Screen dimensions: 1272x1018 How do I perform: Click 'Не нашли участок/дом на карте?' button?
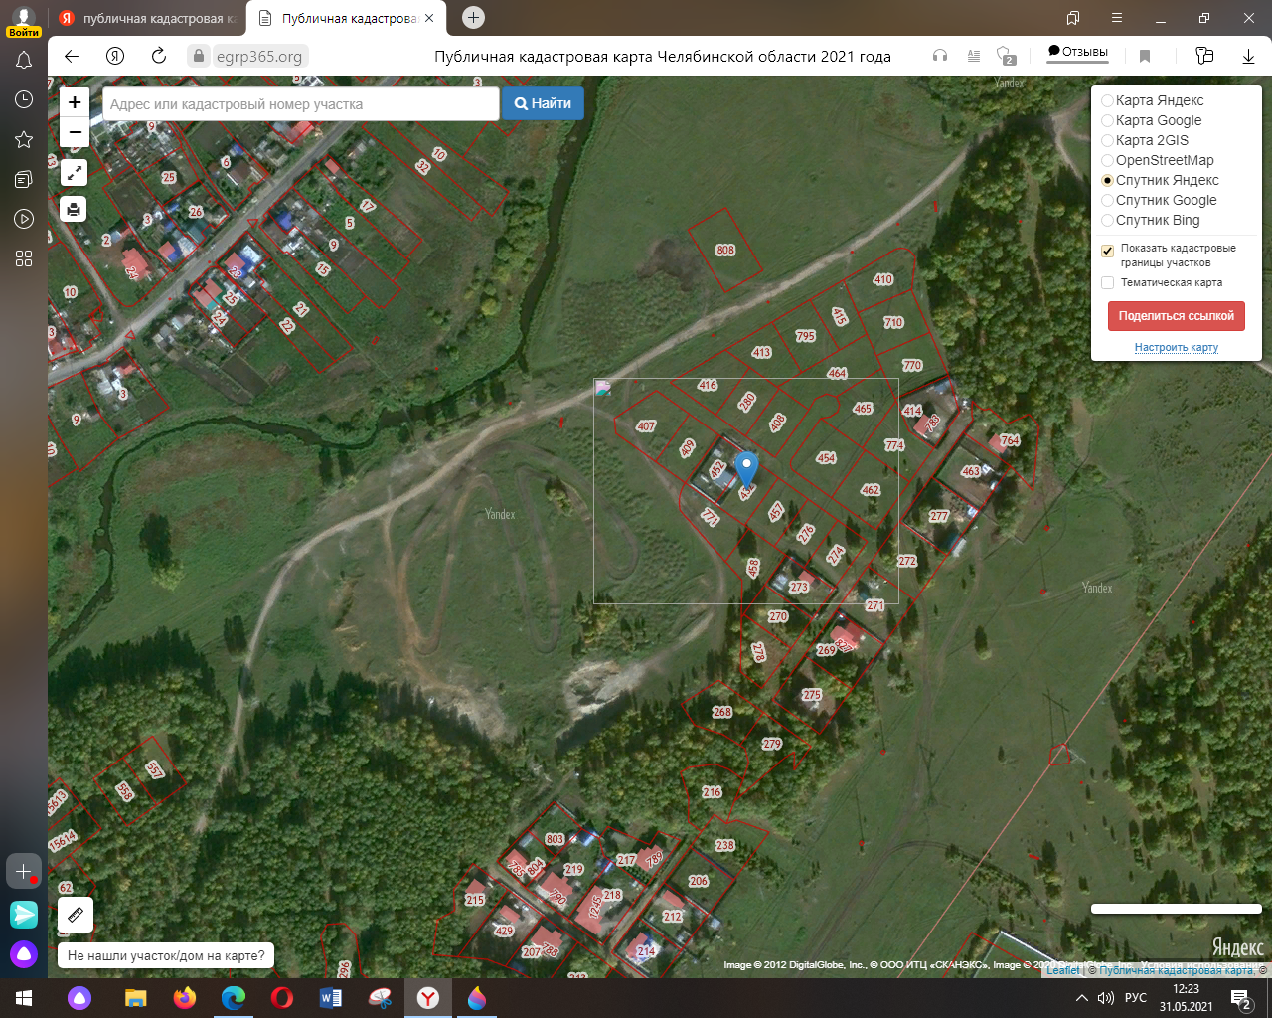(167, 956)
